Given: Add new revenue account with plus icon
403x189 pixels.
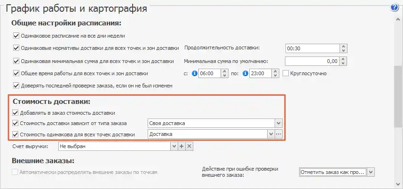Looking at the screenshot, I should [x=182, y=146].
